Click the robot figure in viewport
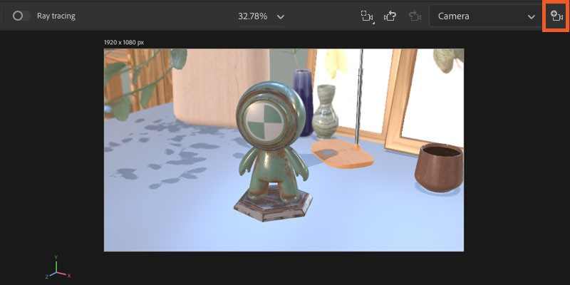 [x=273, y=151]
